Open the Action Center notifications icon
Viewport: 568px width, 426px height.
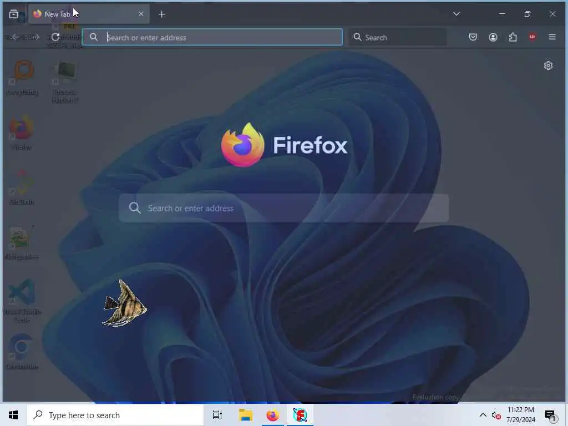point(551,415)
